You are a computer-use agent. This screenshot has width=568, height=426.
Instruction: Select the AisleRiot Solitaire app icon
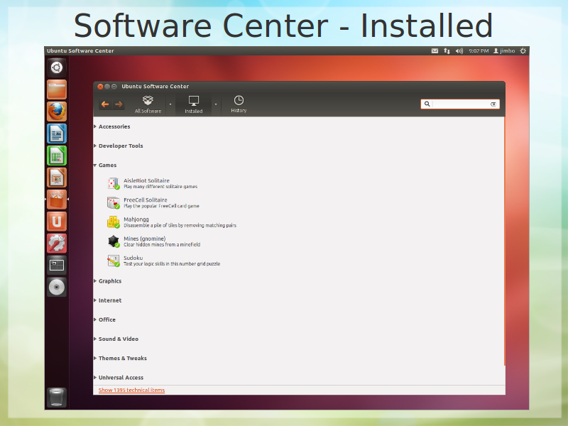coord(114,183)
